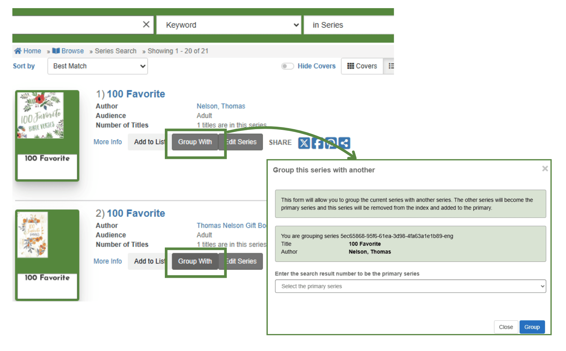Click More Info for second 100 Favorite
Viewport: 566px width, 351px height.
click(x=108, y=261)
